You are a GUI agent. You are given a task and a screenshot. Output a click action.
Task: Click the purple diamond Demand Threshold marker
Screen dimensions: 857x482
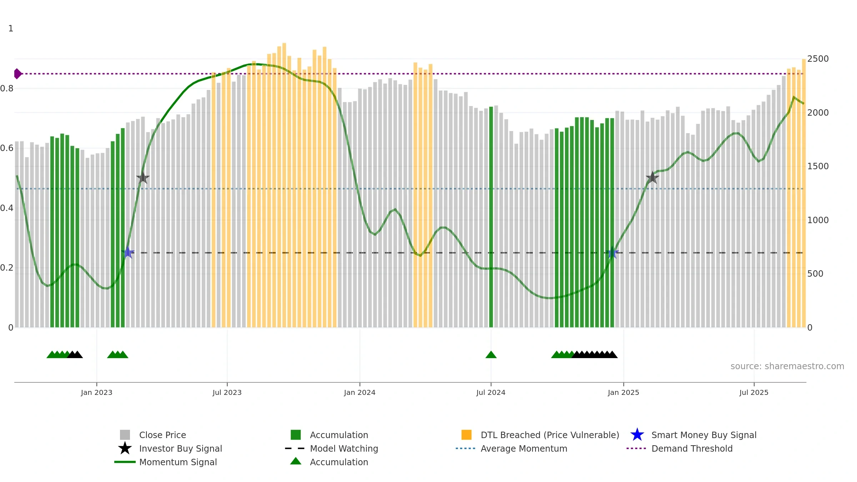point(17,74)
